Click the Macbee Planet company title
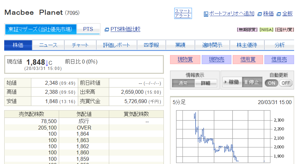The image size is (298, 164). [x=34, y=13]
